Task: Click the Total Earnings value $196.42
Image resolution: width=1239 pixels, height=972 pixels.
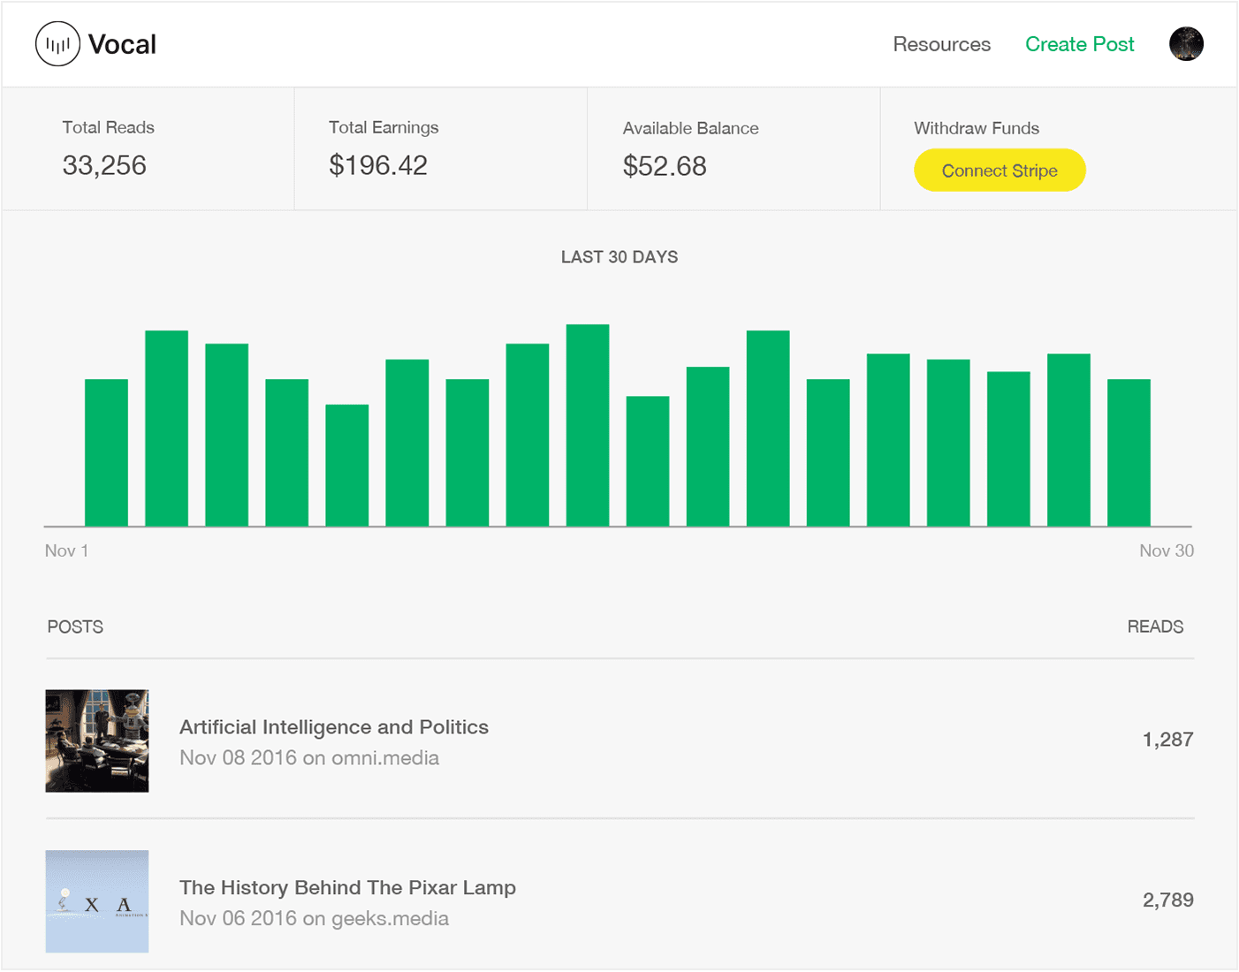Action: pyautogui.click(x=378, y=165)
